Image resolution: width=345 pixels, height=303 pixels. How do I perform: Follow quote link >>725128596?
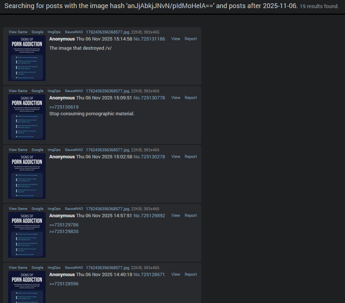click(x=64, y=284)
